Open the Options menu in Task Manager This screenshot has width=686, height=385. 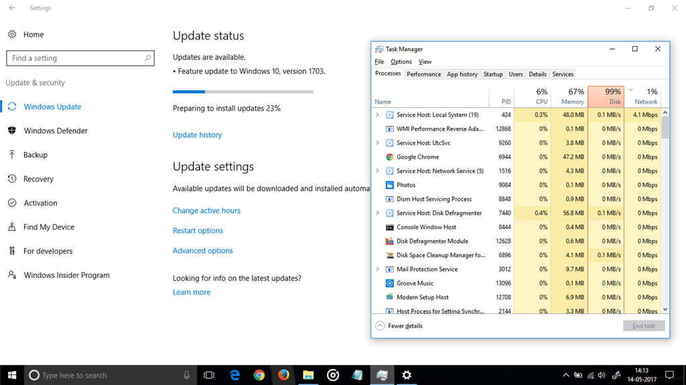tap(401, 62)
